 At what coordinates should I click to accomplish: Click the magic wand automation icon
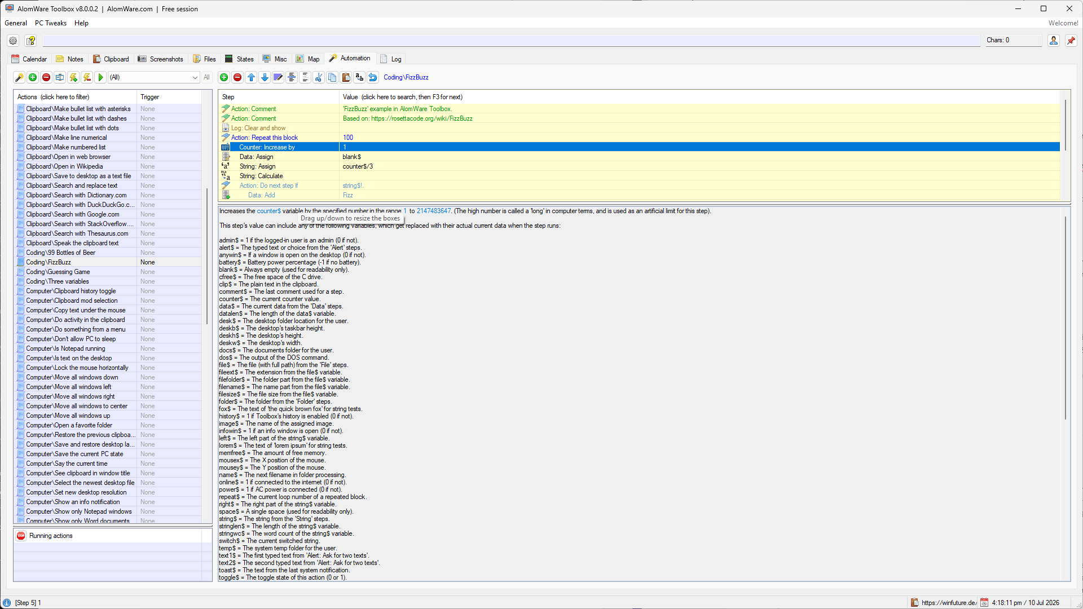pyautogui.click(x=19, y=77)
